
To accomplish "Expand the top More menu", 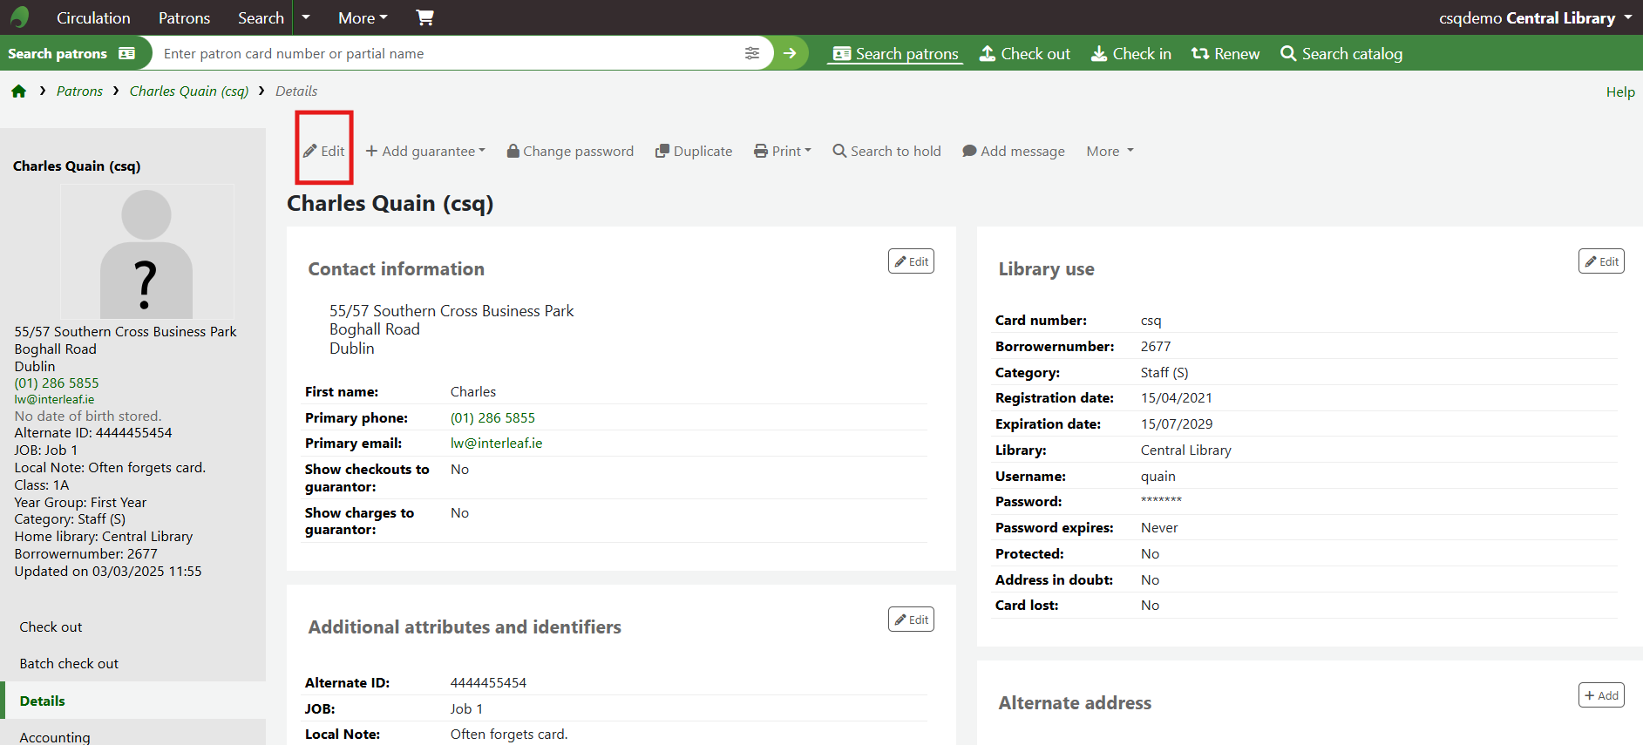I will [363, 17].
